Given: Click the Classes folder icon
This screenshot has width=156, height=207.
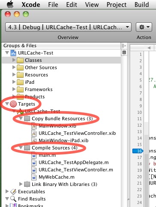Looking at the screenshot, I should point(20,60).
